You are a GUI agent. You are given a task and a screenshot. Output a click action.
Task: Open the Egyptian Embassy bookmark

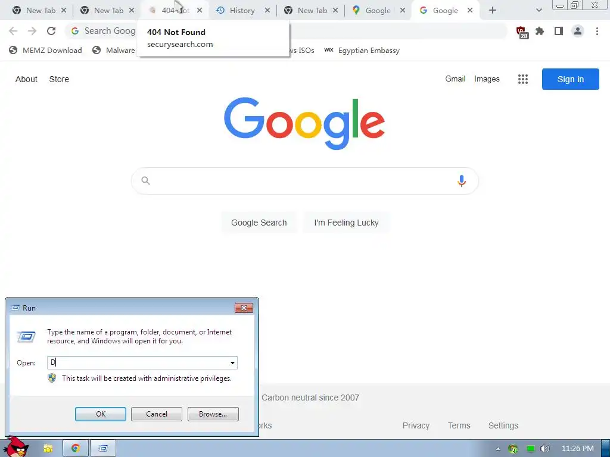point(362,50)
